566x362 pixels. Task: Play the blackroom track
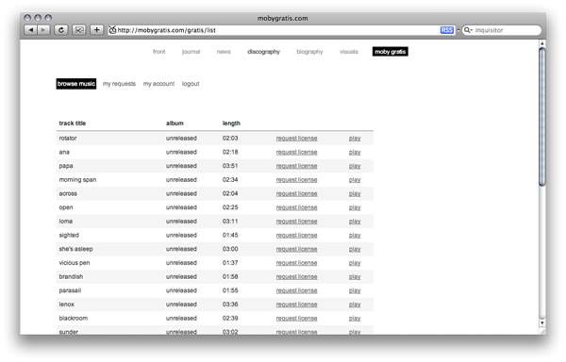355,319
